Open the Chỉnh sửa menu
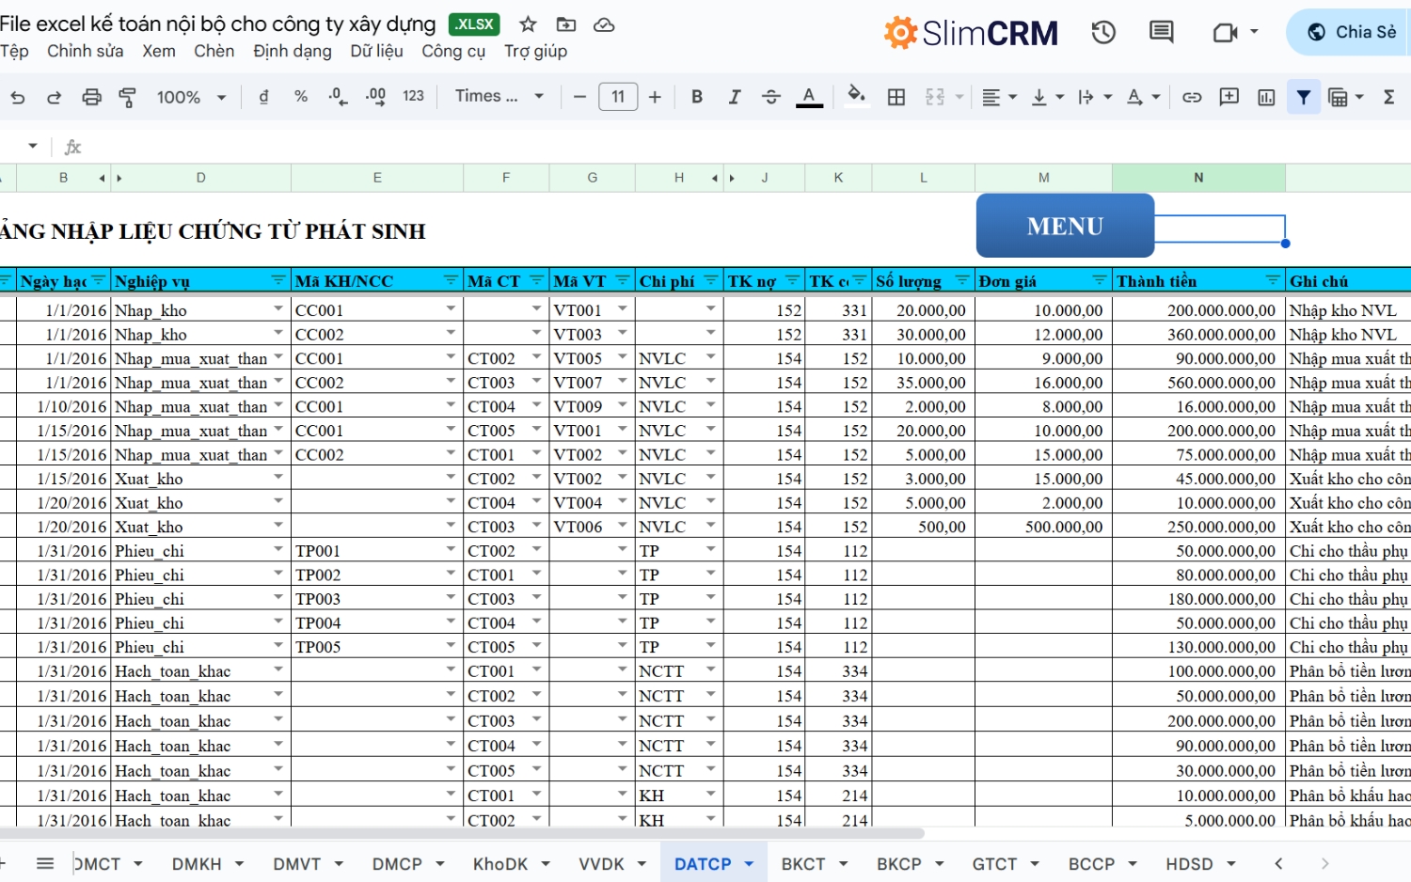 pos(86,51)
